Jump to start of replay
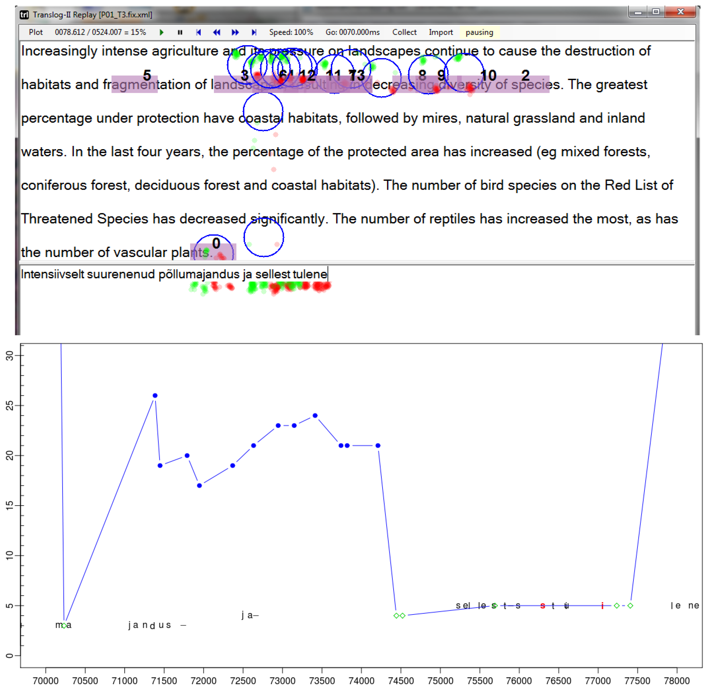706x691 pixels. point(198,32)
